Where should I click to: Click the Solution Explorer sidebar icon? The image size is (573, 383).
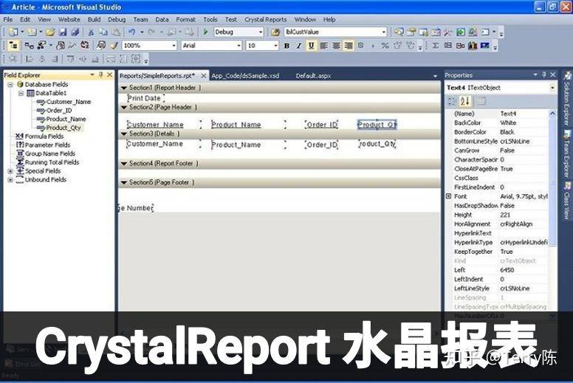point(567,76)
